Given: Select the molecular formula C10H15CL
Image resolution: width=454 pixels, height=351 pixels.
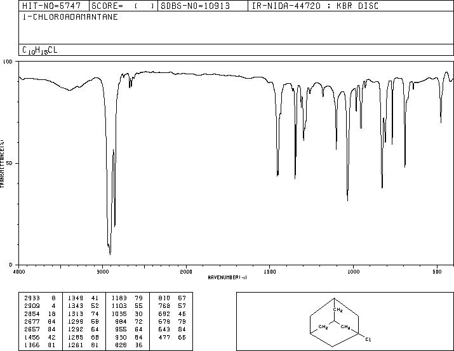Looking at the screenshot, I should click(39, 50).
